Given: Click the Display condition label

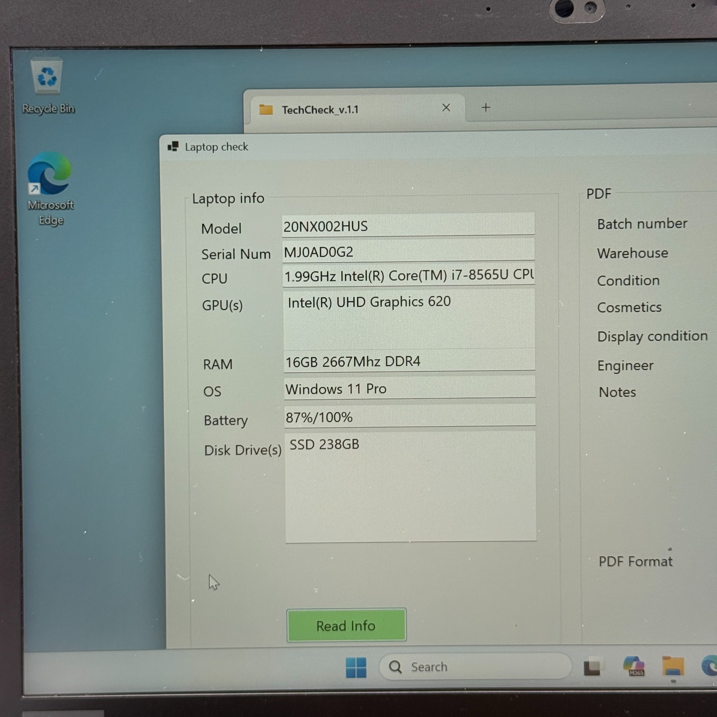Looking at the screenshot, I should [x=652, y=337].
